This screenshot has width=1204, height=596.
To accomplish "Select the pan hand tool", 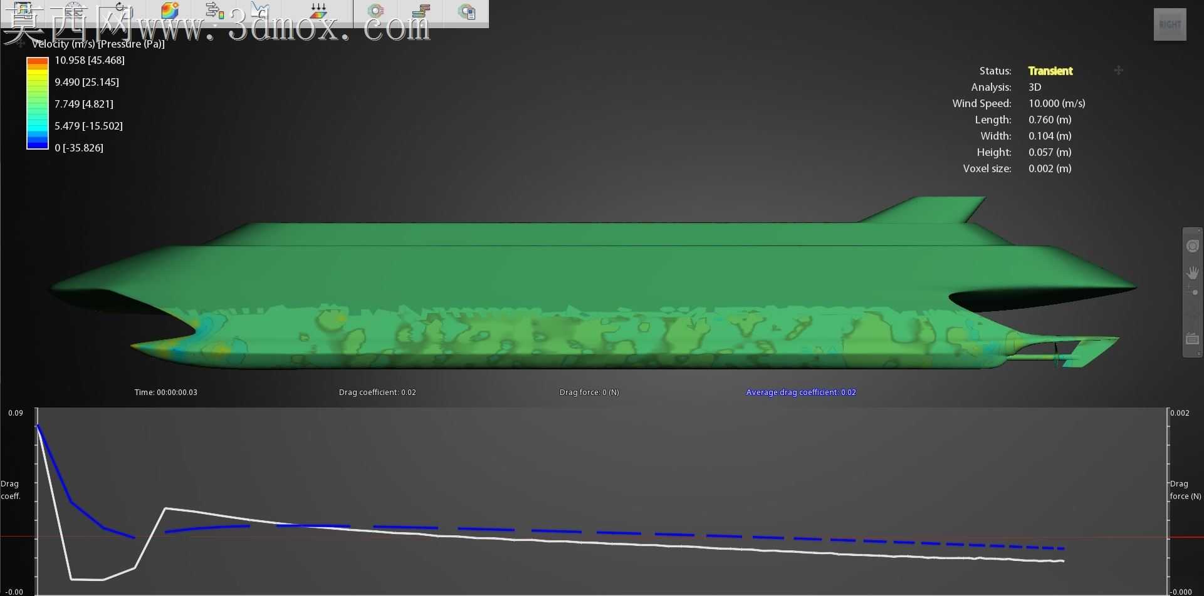I will pyautogui.click(x=1192, y=272).
